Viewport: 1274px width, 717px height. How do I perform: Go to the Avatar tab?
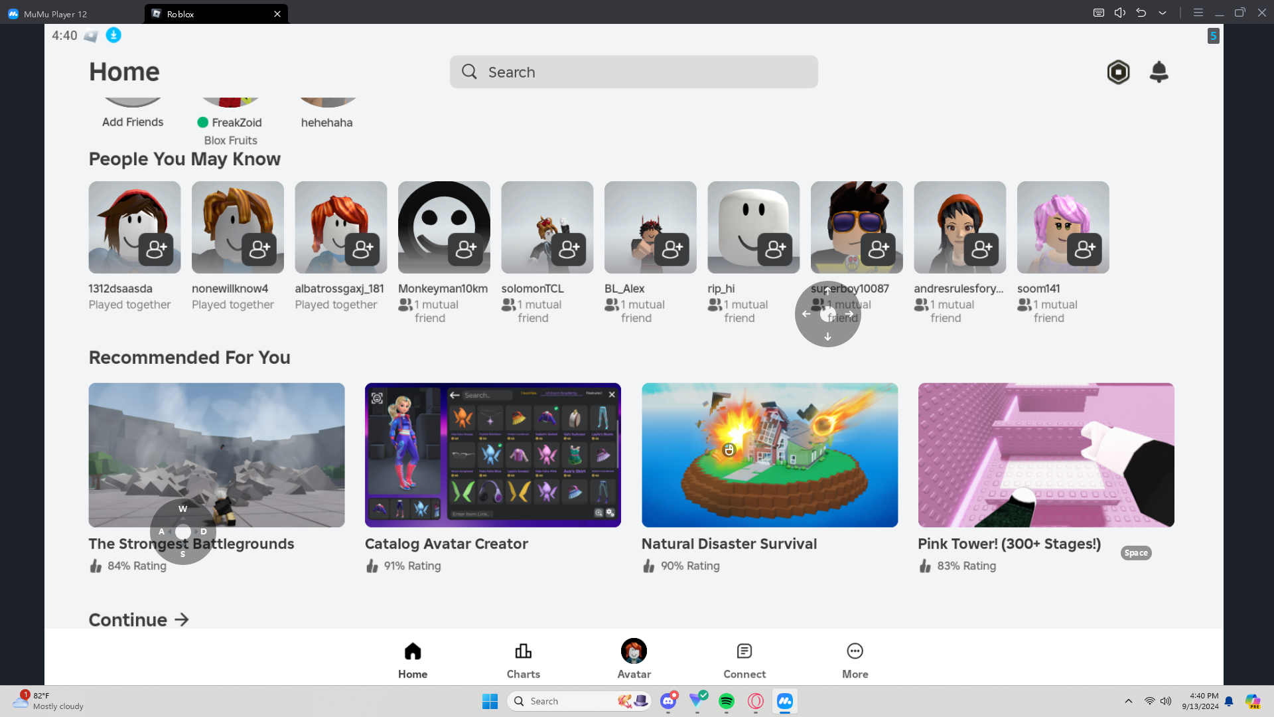tap(634, 660)
